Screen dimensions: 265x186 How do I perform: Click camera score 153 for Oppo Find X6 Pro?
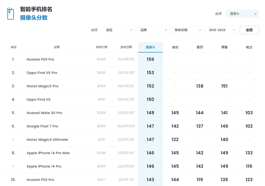click(x=151, y=73)
